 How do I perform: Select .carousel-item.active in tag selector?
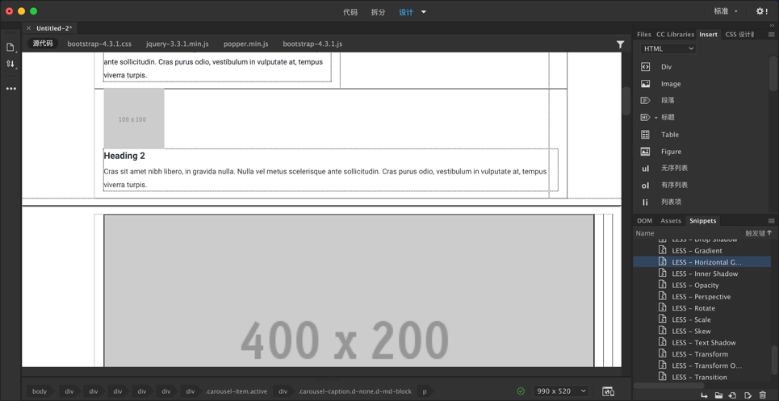(x=237, y=391)
